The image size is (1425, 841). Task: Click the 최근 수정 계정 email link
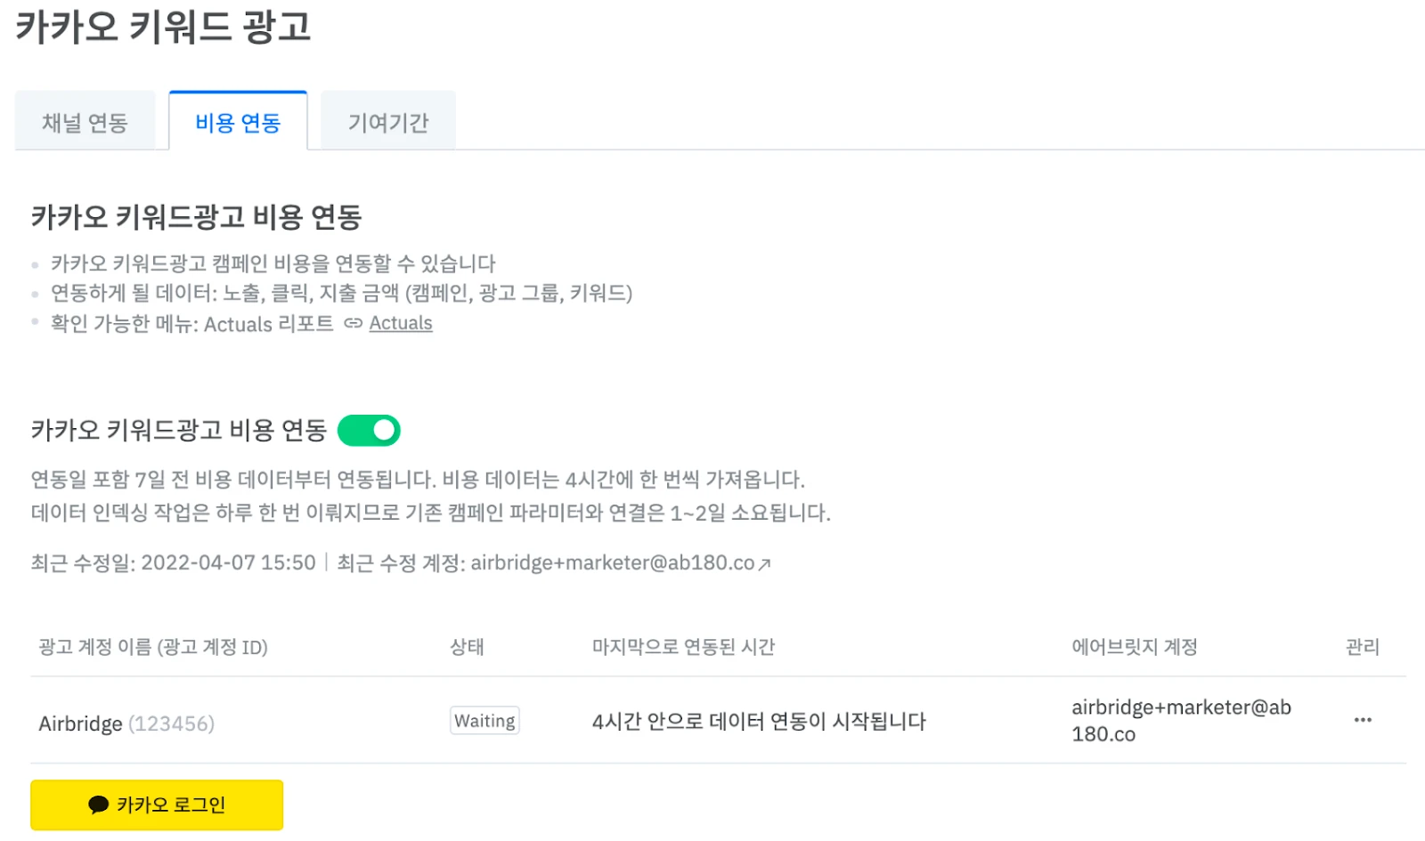click(x=613, y=563)
